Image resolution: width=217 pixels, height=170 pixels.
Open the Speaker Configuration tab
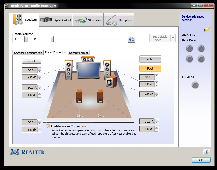28,53
